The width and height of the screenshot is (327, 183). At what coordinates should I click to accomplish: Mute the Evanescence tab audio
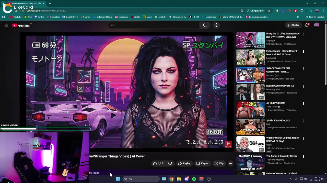(39, 4)
